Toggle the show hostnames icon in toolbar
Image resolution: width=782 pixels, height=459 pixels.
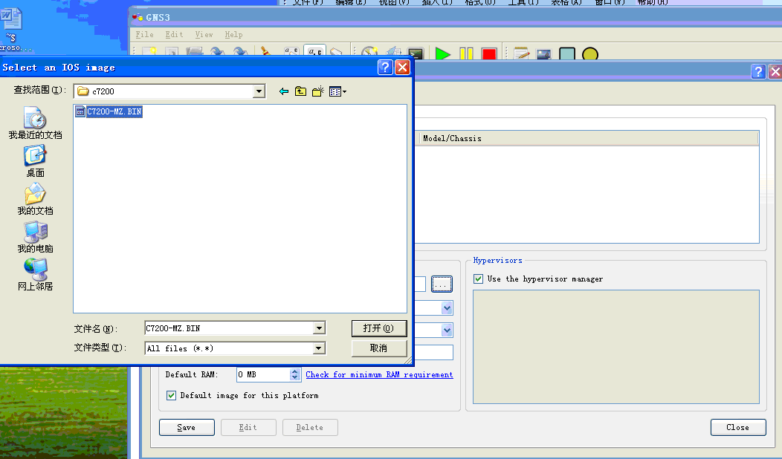[x=314, y=52]
